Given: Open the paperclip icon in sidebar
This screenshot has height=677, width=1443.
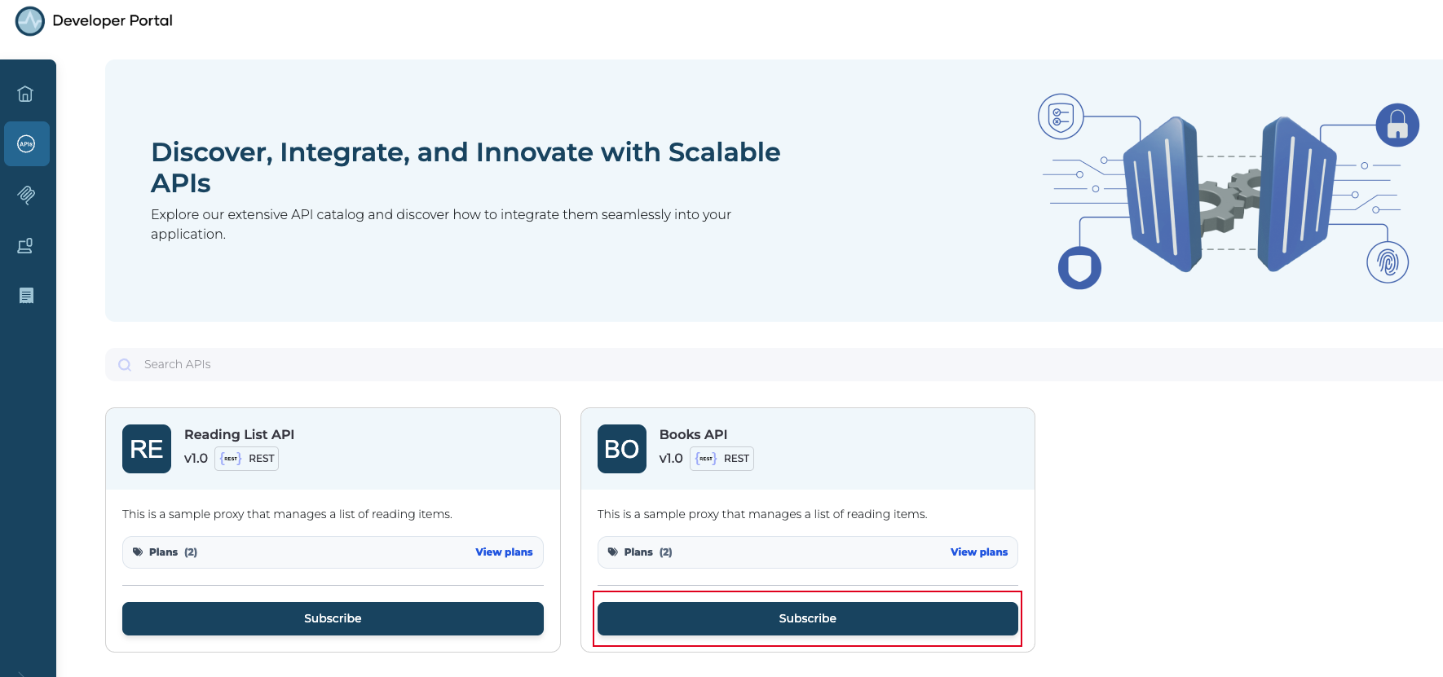Looking at the screenshot, I should coord(26,195).
